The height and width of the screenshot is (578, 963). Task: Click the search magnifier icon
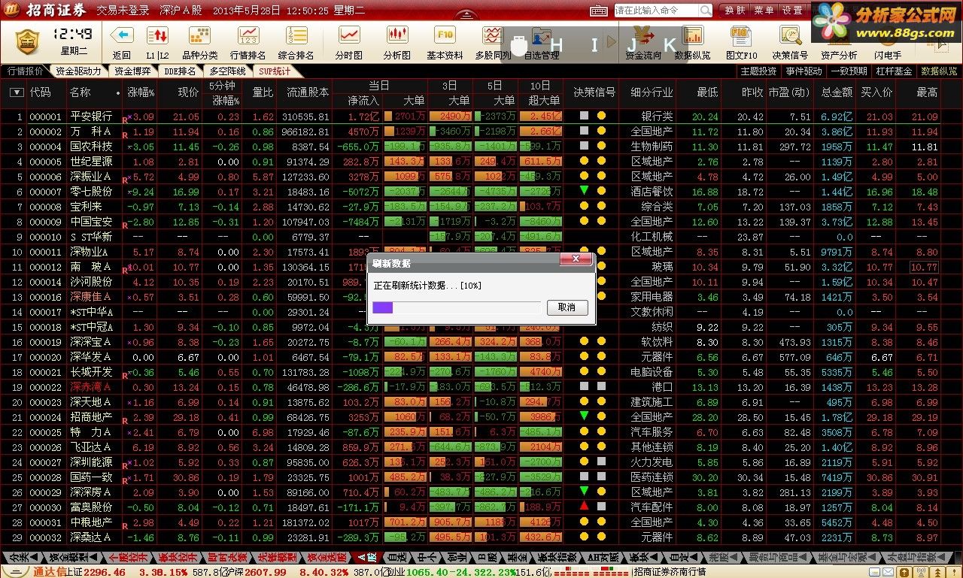705,11
